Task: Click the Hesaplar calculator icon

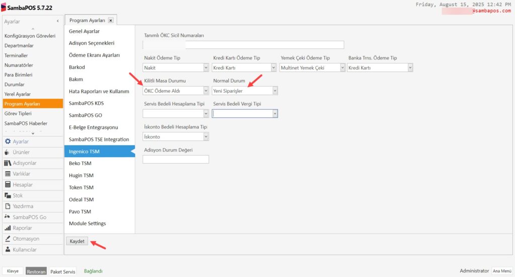Action: [x=8, y=184]
